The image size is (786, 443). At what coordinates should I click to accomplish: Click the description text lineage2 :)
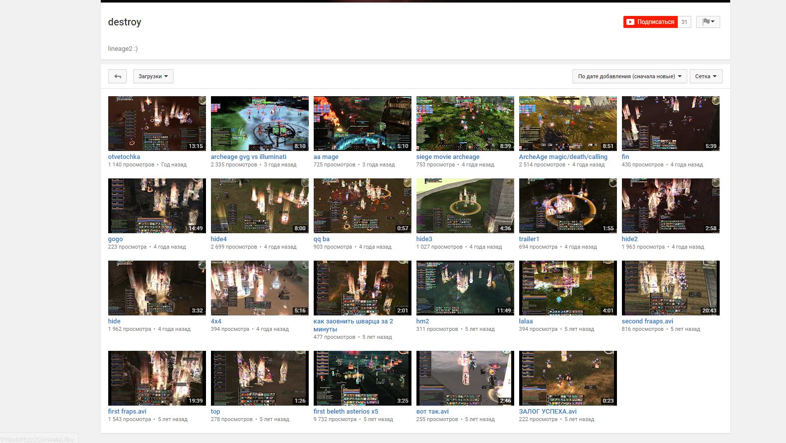click(123, 49)
